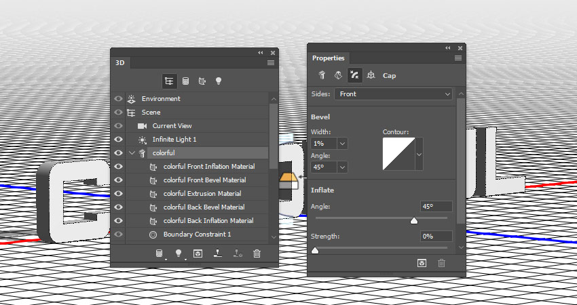Toggle visibility of colorful Extrusion Material
Viewport: 577px width, 305px height.
click(x=119, y=194)
